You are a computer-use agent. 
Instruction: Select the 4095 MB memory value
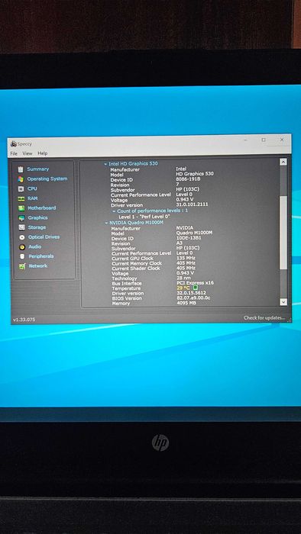(x=186, y=303)
